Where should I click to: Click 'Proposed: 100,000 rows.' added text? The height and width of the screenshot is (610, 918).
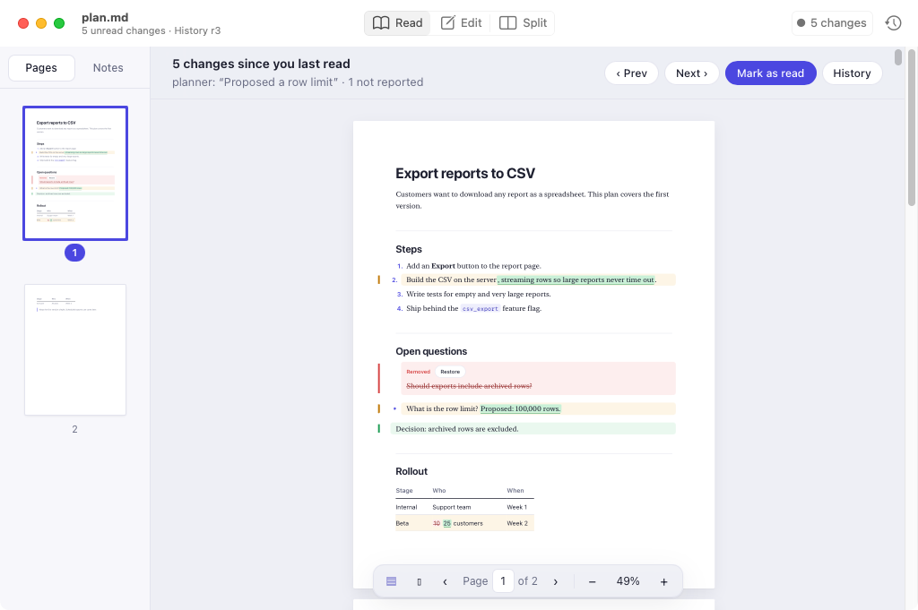521,408
